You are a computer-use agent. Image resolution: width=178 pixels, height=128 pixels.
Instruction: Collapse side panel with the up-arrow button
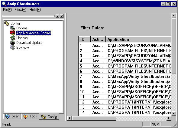tap(57, 16)
